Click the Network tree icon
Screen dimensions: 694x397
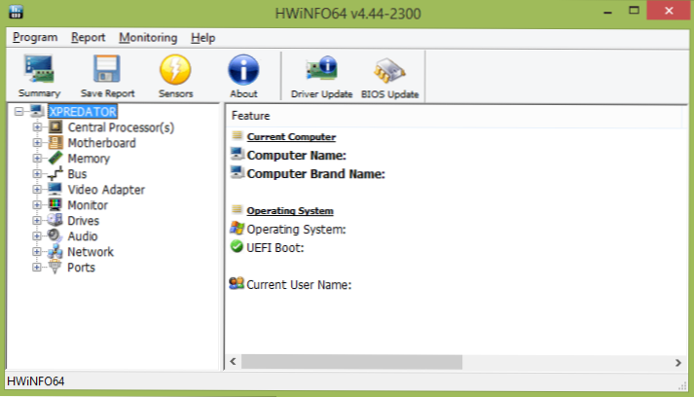tap(55, 251)
